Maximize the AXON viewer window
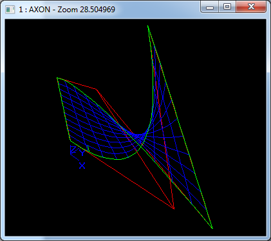The height and width of the screenshot is (241, 271). point(227,7)
